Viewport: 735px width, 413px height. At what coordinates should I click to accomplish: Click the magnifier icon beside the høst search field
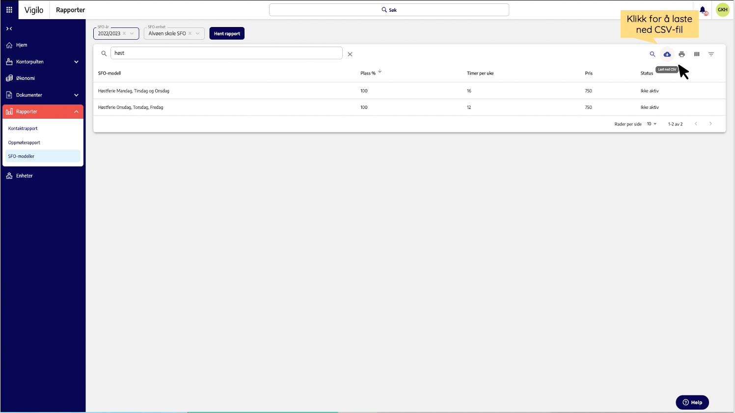point(104,53)
